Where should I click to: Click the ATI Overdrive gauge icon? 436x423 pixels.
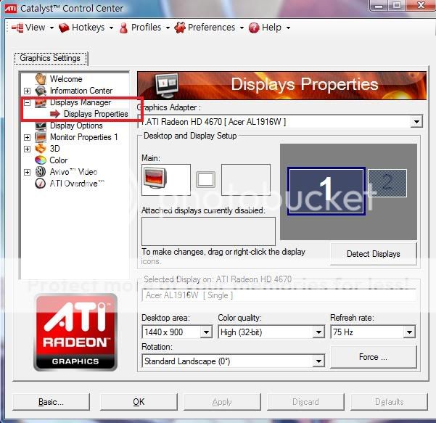point(41,184)
